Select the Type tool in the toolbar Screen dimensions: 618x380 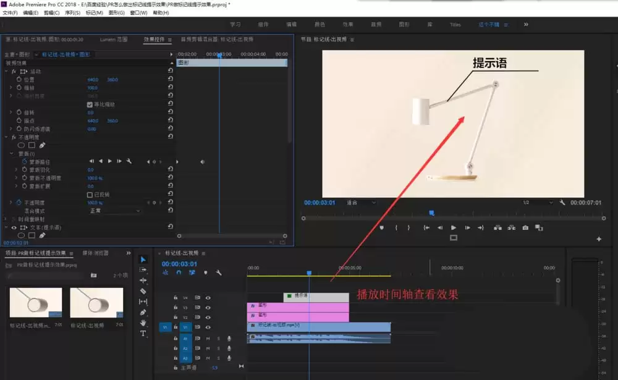[143, 334]
